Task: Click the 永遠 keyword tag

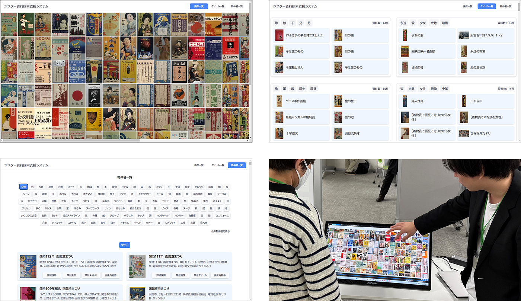Action: point(403,23)
